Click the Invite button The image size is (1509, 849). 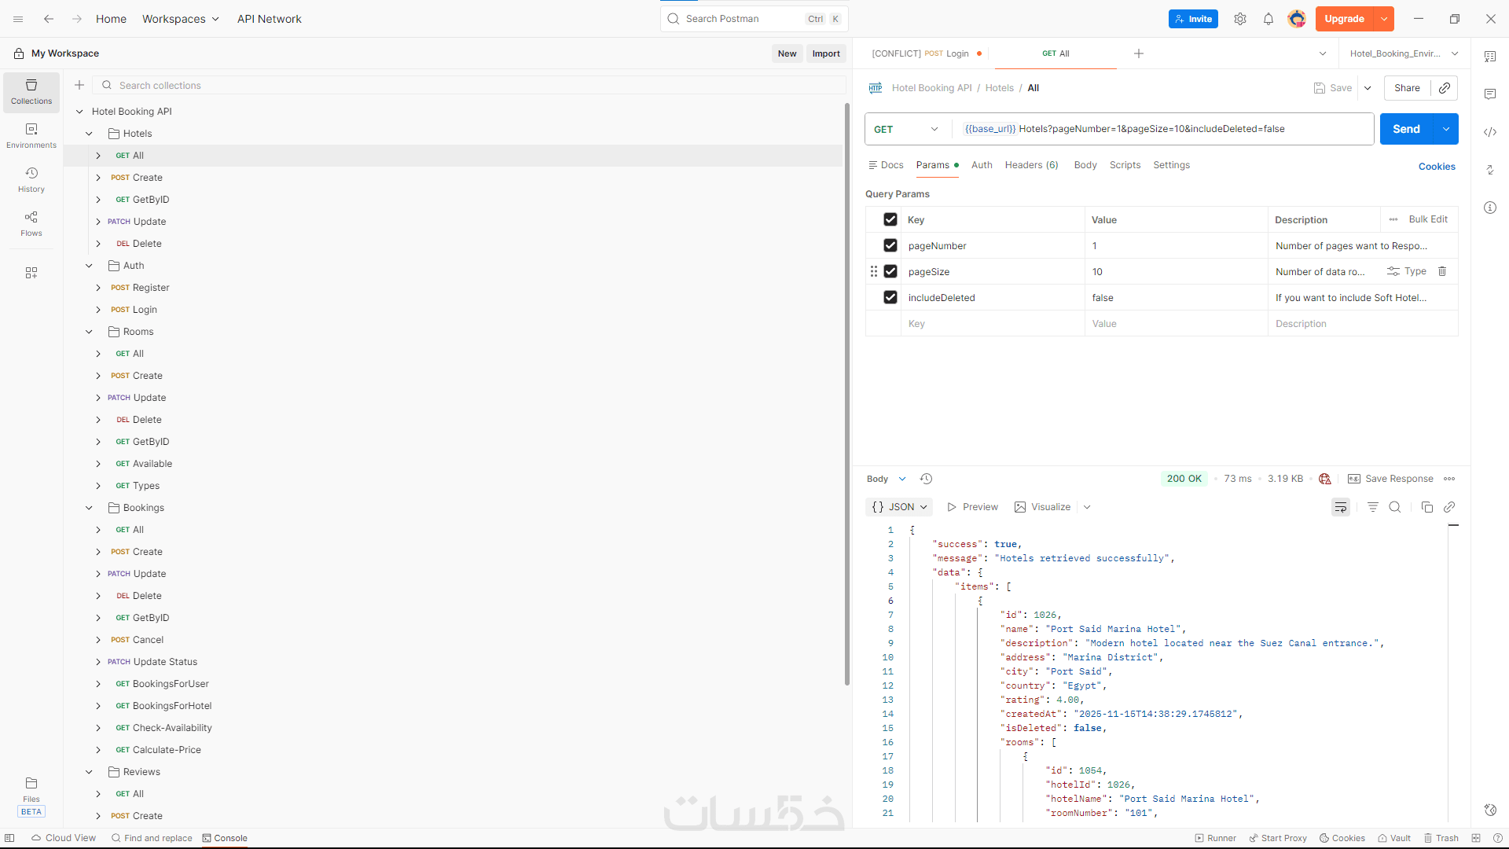coord(1193,19)
